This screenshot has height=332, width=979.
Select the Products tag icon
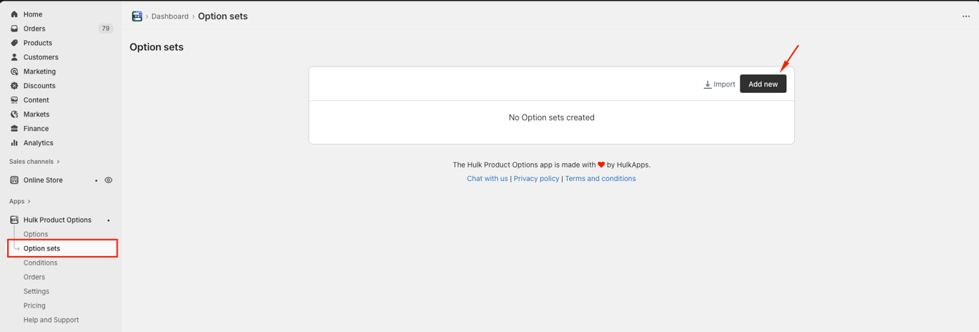click(14, 43)
